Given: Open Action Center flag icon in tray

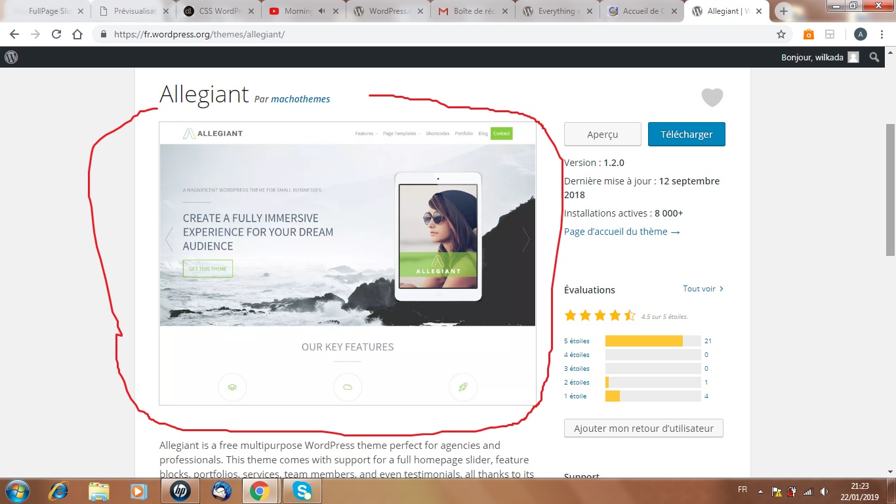Looking at the screenshot, I should (776, 491).
